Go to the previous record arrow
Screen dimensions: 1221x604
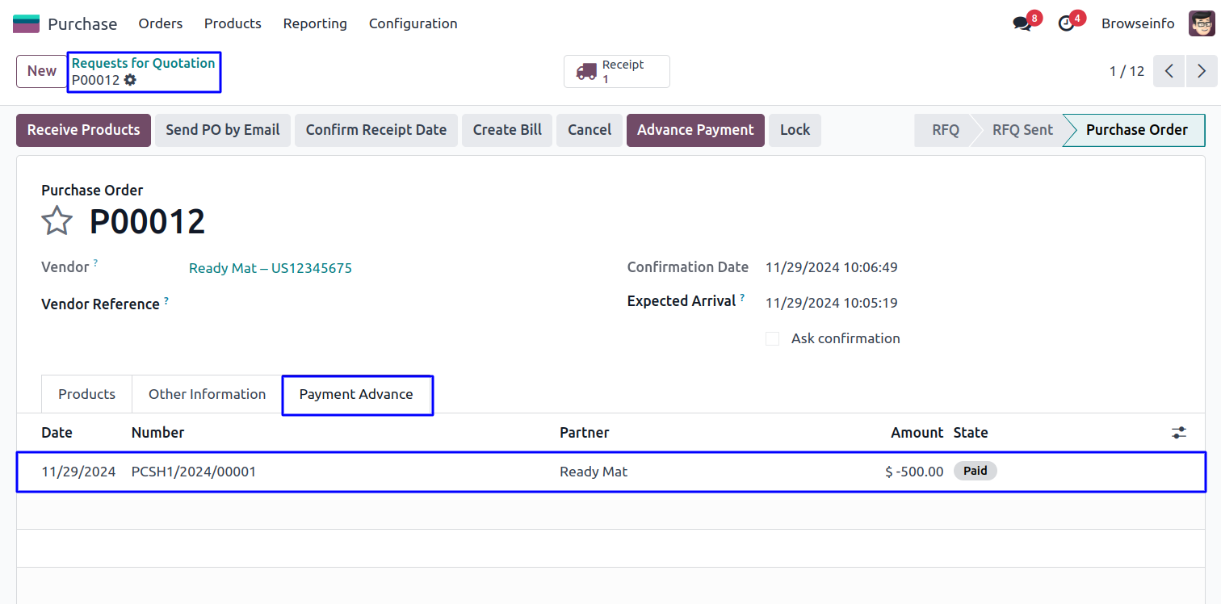(x=1169, y=71)
